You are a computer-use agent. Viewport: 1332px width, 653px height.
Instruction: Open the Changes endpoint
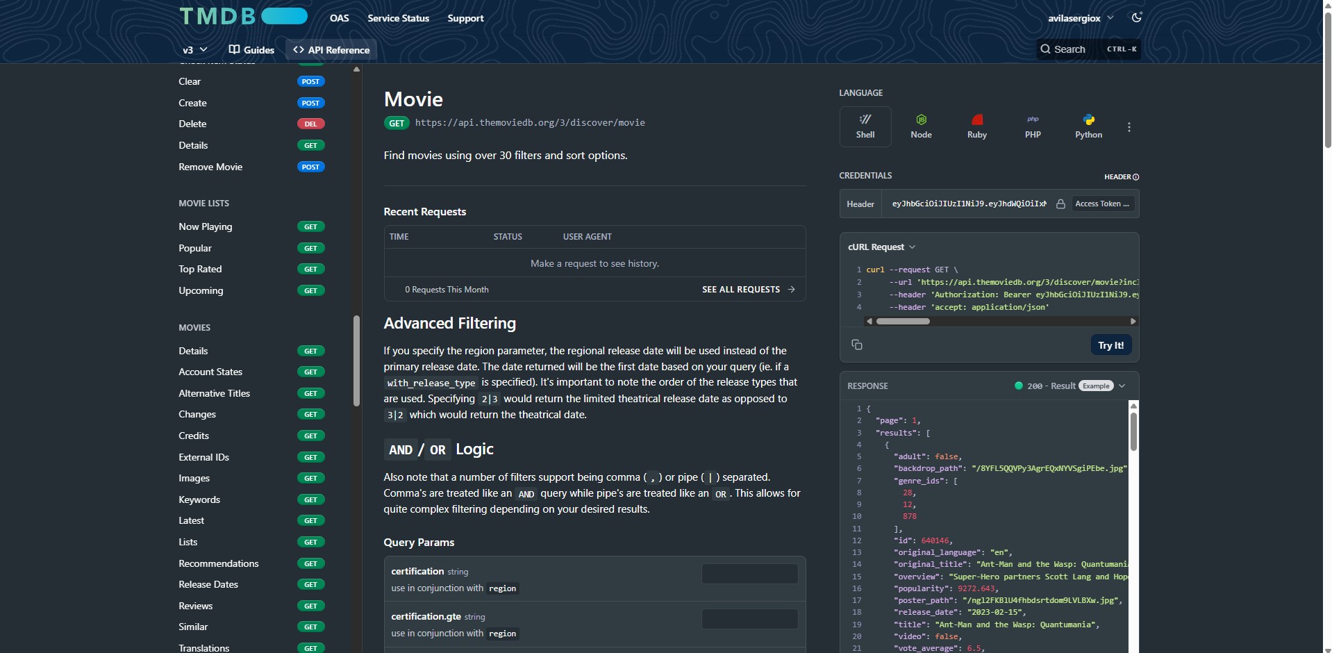251,414
